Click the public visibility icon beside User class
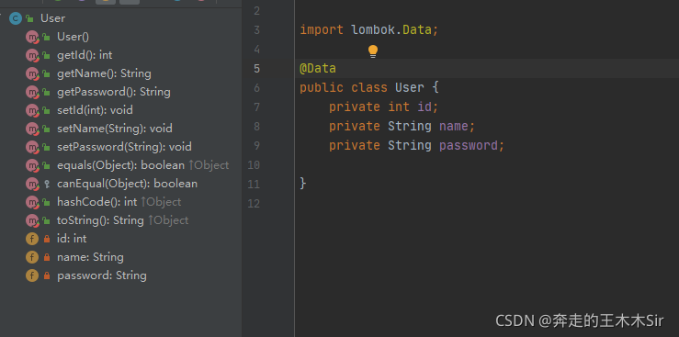Image resolution: width=679 pixels, height=337 pixels. click(x=29, y=18)
